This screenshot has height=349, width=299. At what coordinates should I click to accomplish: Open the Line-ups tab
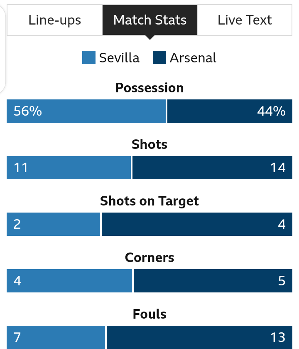55,20
